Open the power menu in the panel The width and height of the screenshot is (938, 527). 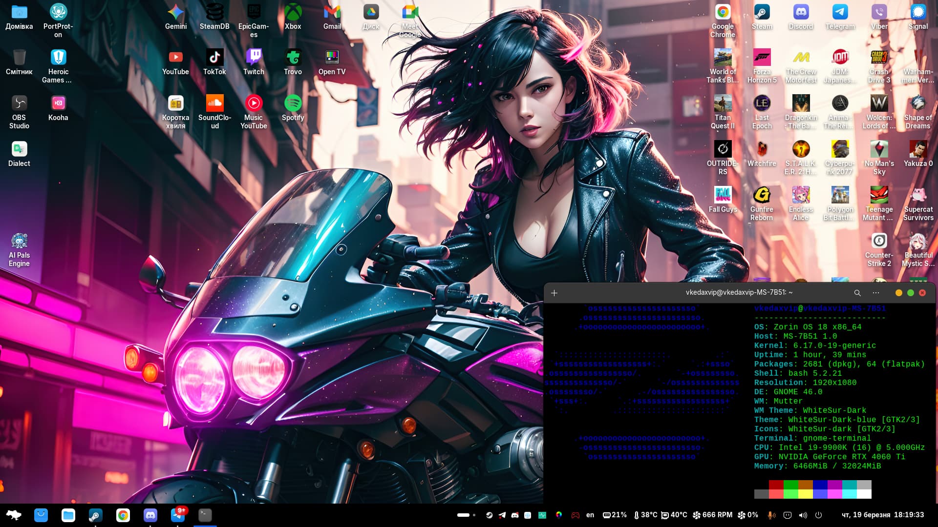[x=819, y=515]
